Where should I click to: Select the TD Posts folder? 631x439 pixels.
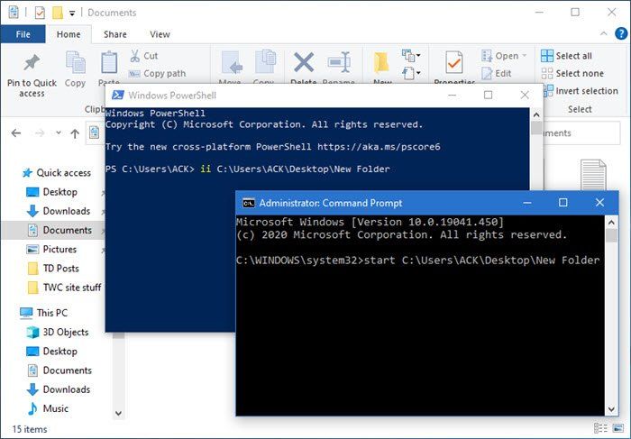[x=52, y=269]
